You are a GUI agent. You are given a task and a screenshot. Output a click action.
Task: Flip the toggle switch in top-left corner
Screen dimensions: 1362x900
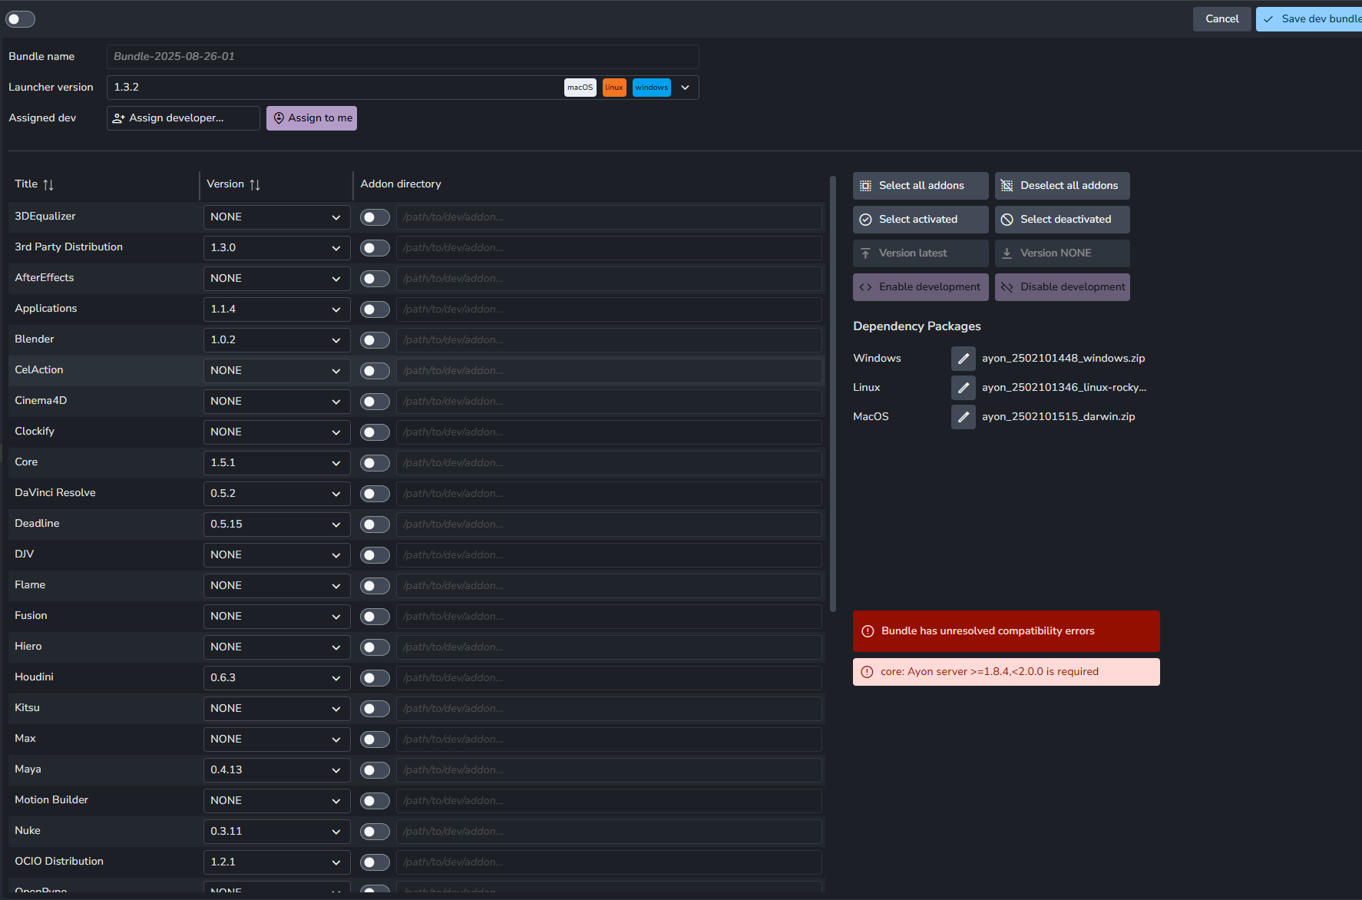coord(21,19)
